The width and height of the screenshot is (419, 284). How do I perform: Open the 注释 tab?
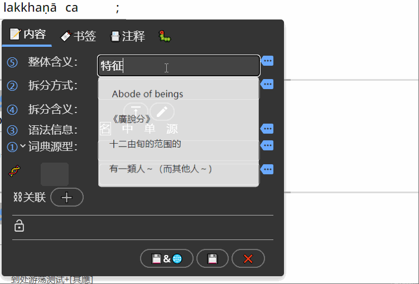pyautogui.click(x=128, y=36)
